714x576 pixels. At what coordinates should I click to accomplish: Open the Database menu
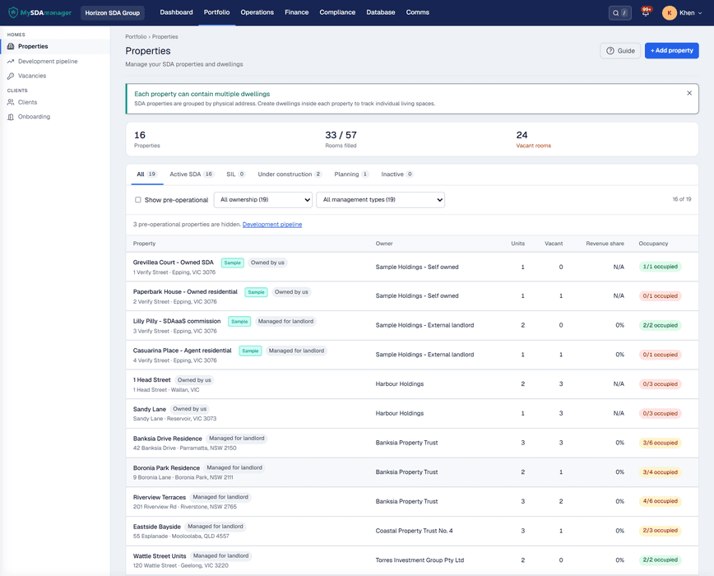tap(381, 12)
